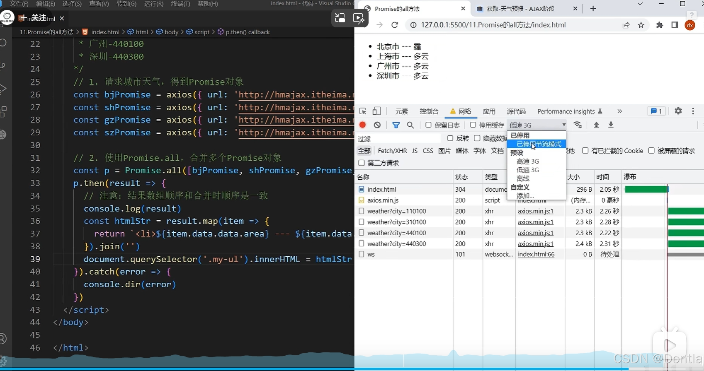Open network search magnifier icon
Viewport: 704px width, 371px height.
[x=410, y=125]
